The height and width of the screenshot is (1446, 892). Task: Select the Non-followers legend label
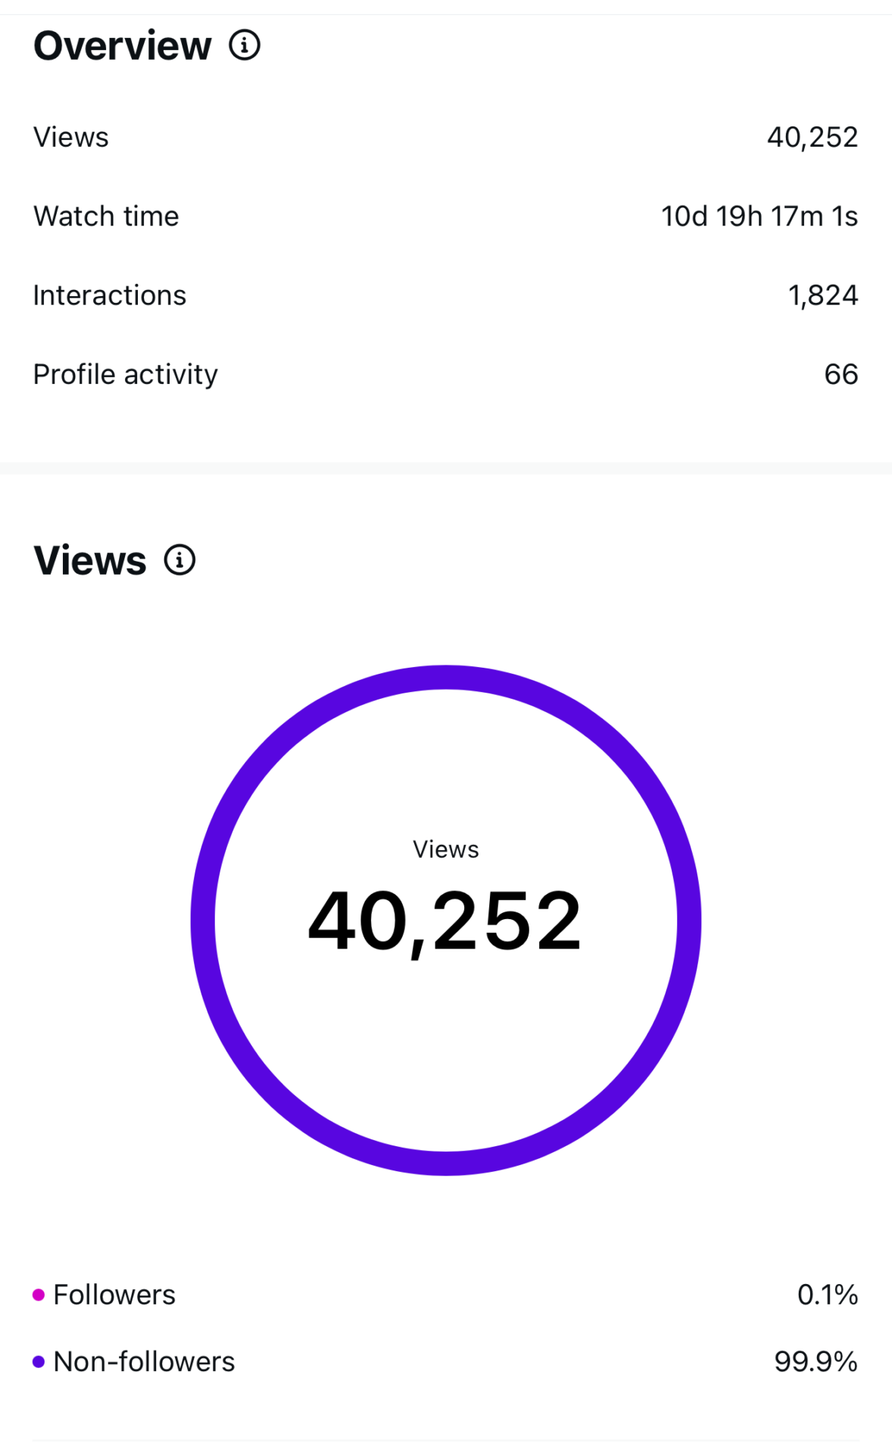pyautogui.click(x=144, y=1362)
